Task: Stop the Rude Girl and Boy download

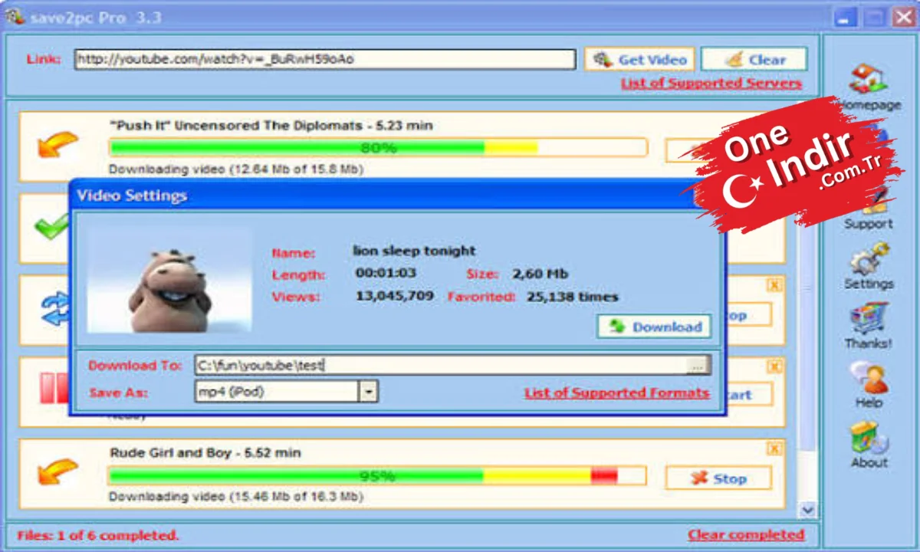Action: point(718,478)
